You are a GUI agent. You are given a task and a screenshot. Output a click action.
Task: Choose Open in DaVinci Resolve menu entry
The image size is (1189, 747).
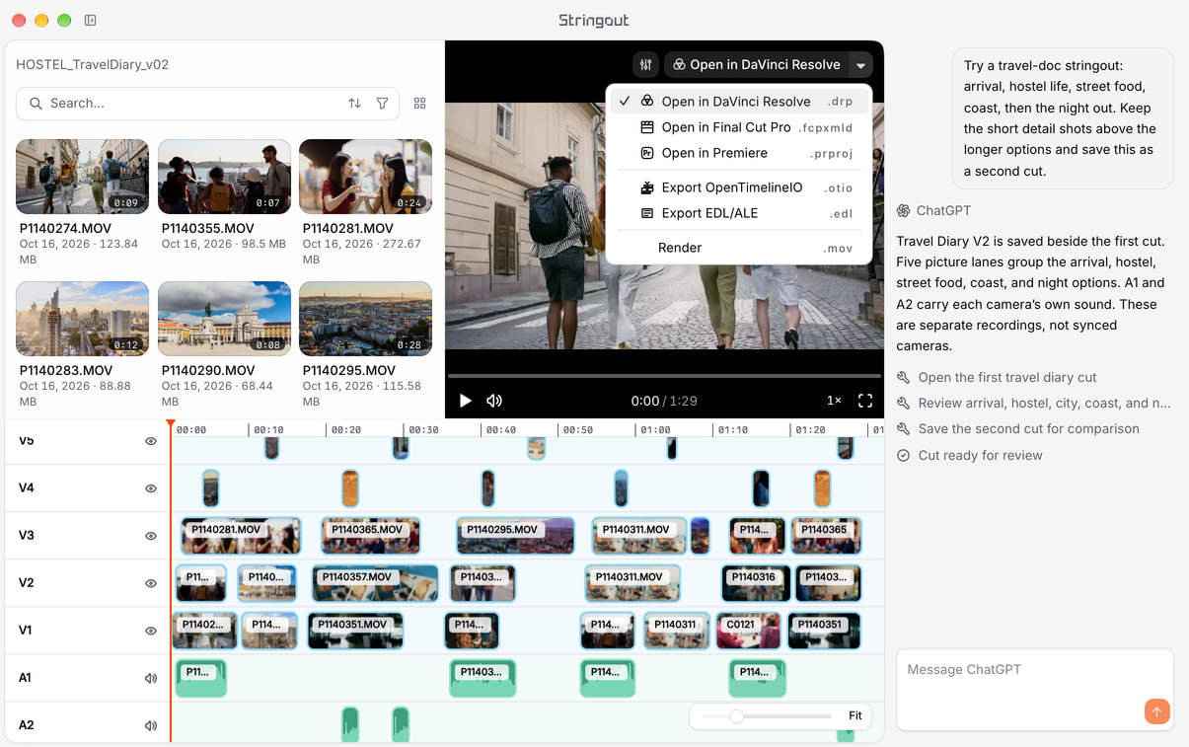click(x=739, y=101)
